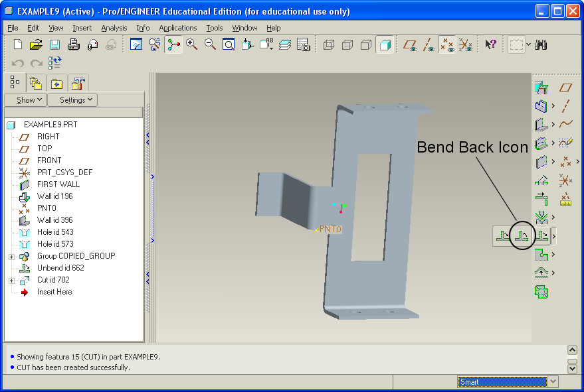Click the Context-sensitive help pointer icon
This screenshot has height=392, width=584.
(x=490, y=45)
